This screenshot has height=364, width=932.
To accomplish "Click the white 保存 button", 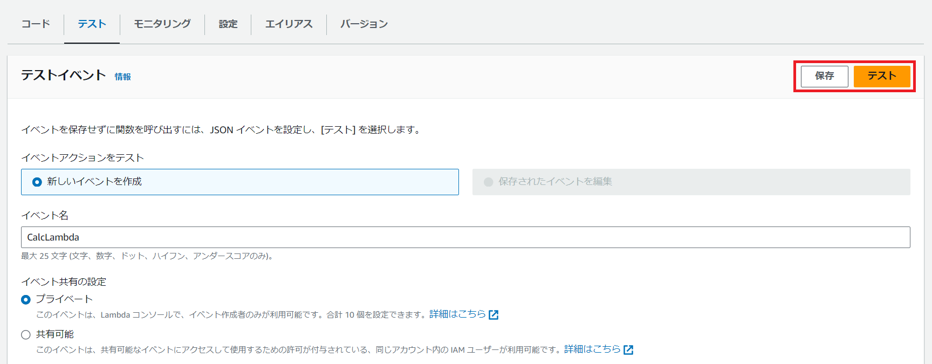I will pos(824,76).
